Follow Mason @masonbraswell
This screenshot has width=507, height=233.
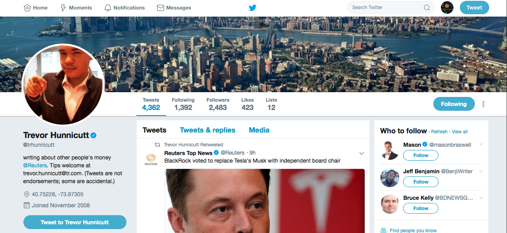coord(421,155)
